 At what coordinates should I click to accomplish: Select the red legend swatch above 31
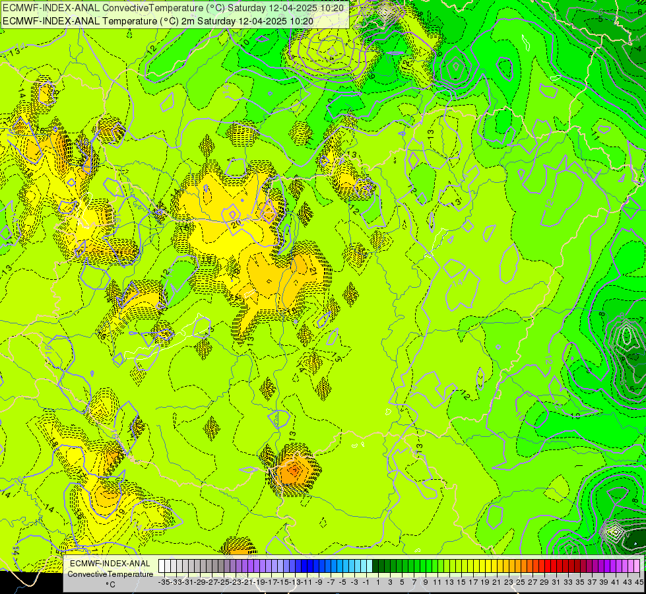tap(553, 566)
